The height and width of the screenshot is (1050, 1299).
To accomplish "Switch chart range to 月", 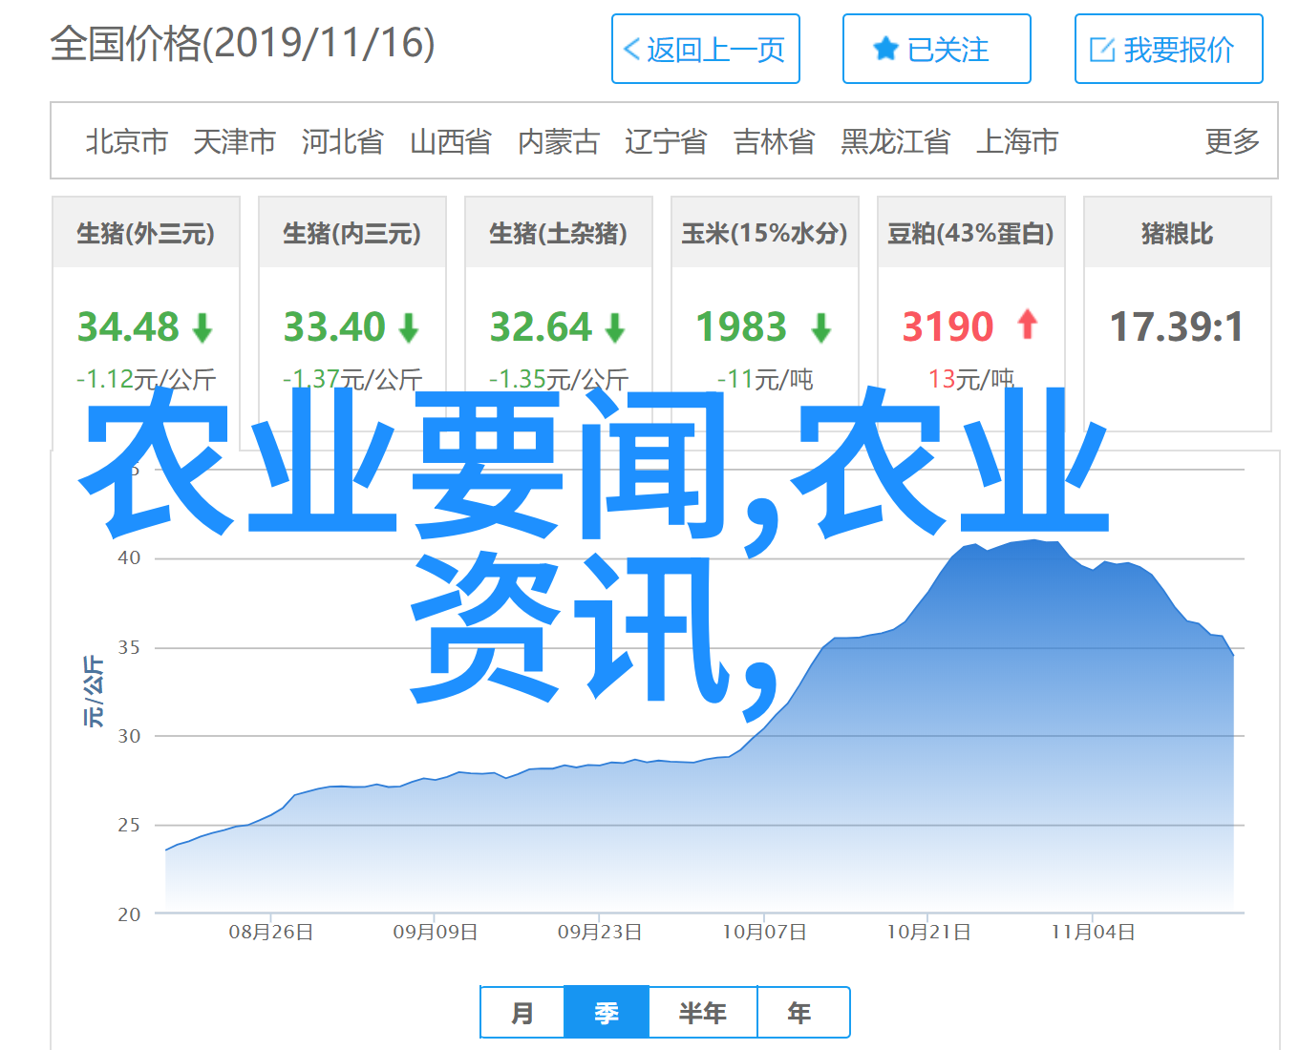I will click(x=522, y=1012).
